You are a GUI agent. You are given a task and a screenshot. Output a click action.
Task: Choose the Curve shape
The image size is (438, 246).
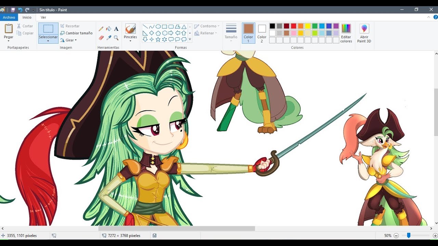[152, 27]
